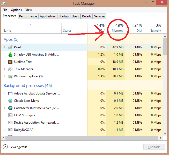Select the Sublime Text process name

click(23, 62)
